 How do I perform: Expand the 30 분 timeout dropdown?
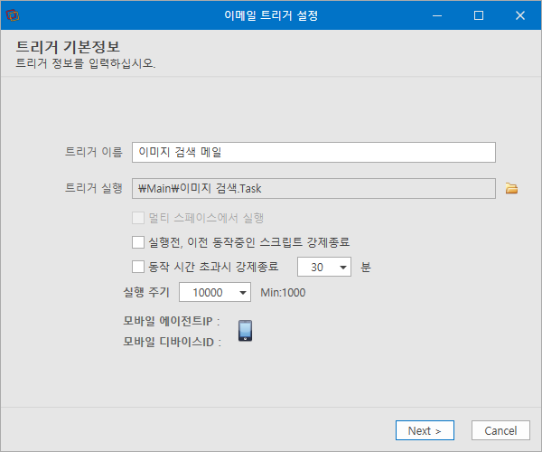pos(343,267)
